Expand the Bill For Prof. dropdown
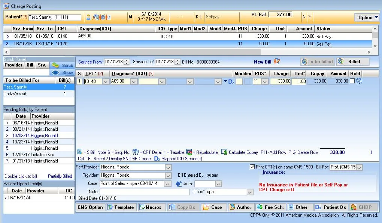The width and height of the screenshot is (382, 223). click(x=359, y=167)
